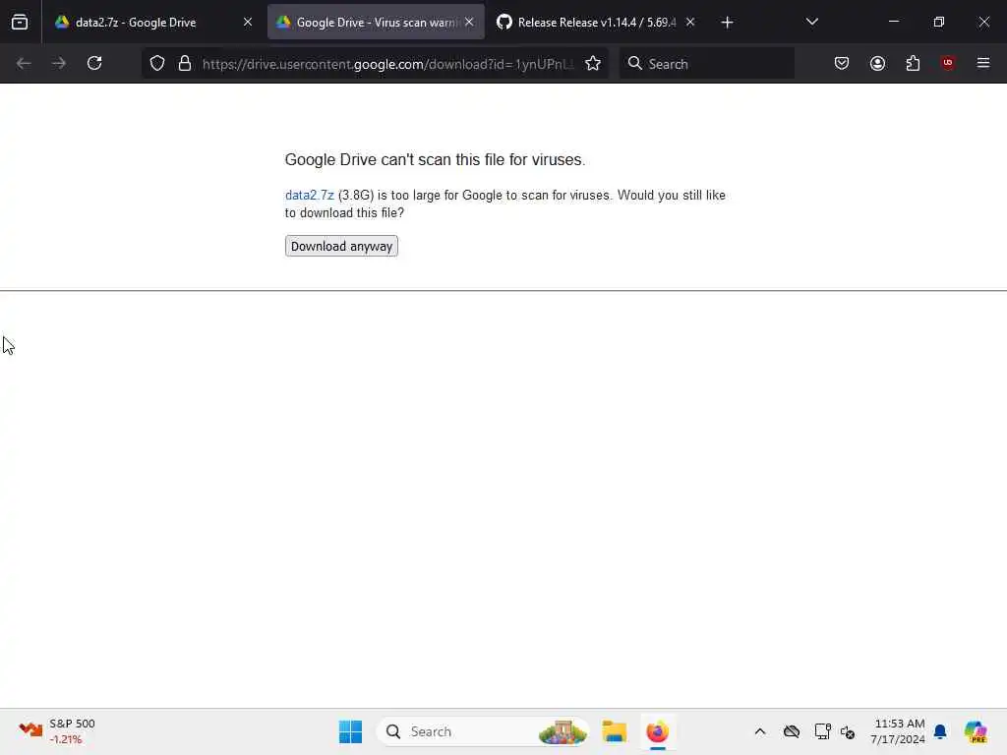Close the GitHub Release tab
1007x755 pixels.
click(690, 23)
